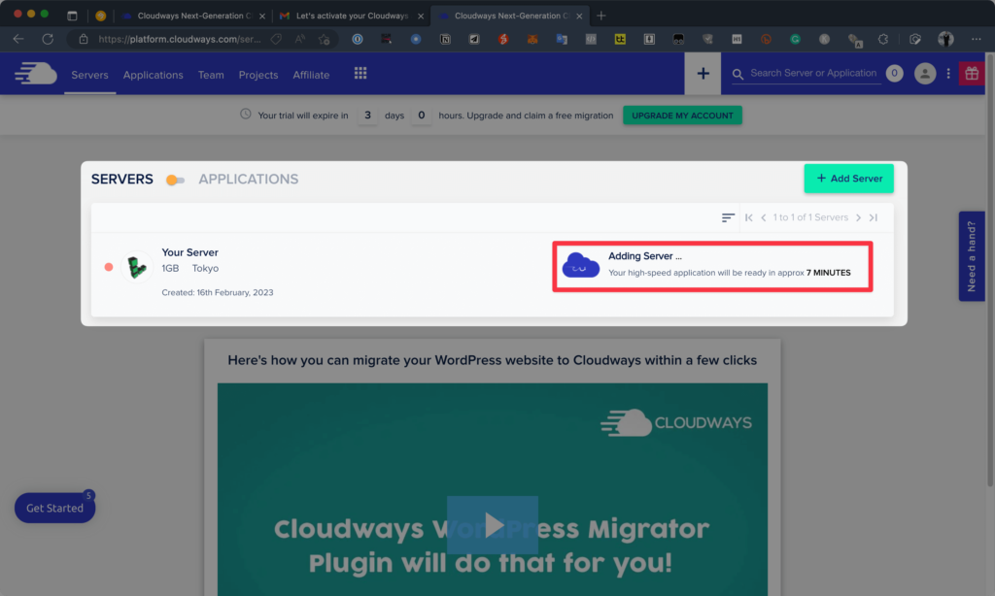Open the three-dot options menu in navbar
The height and width of the screenshot is (596, 995).
(948, 74)
